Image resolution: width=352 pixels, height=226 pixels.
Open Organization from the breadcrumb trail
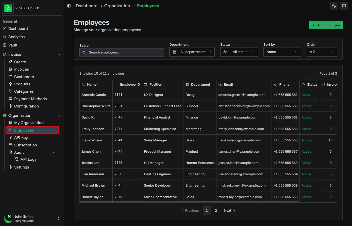pyautogui.click(x=117, y=6)
